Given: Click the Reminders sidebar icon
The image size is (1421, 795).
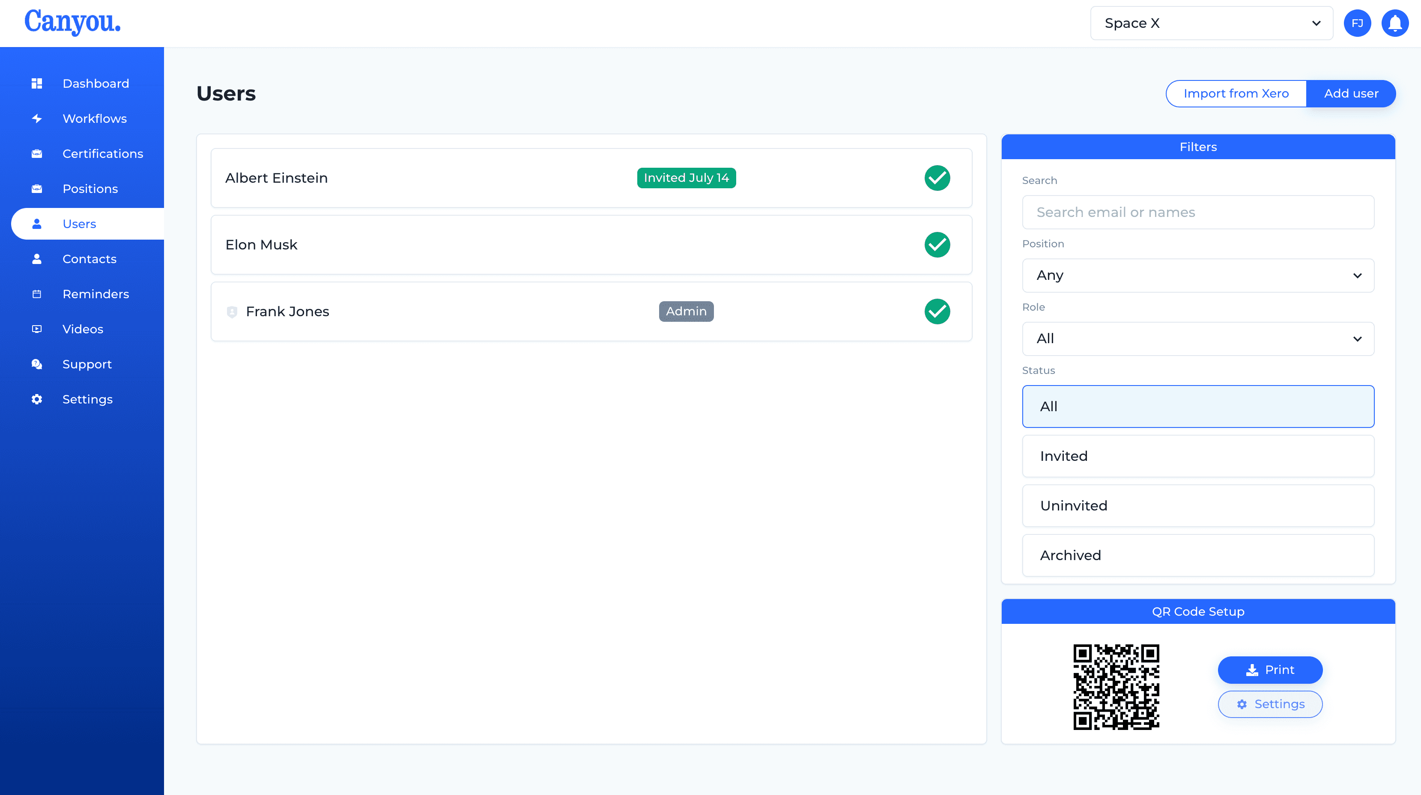Looking at the screenshot, I should (36, 294).
